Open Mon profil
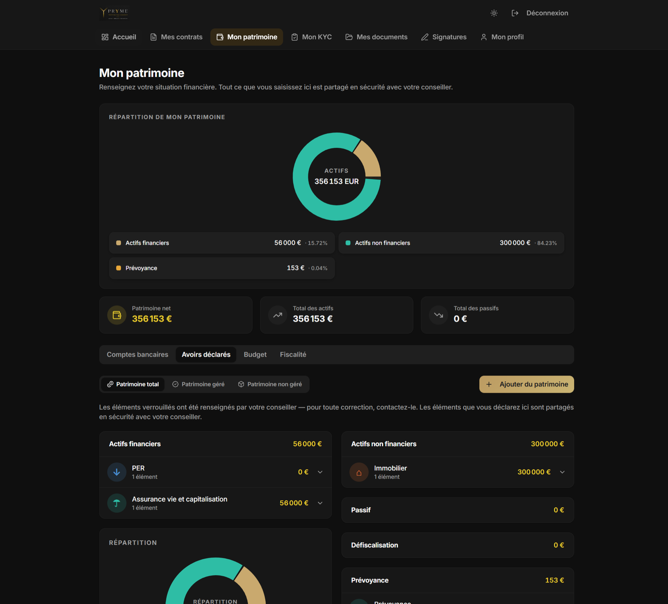Viewport: 668px width, 604px height. click(x=502, y=37)
